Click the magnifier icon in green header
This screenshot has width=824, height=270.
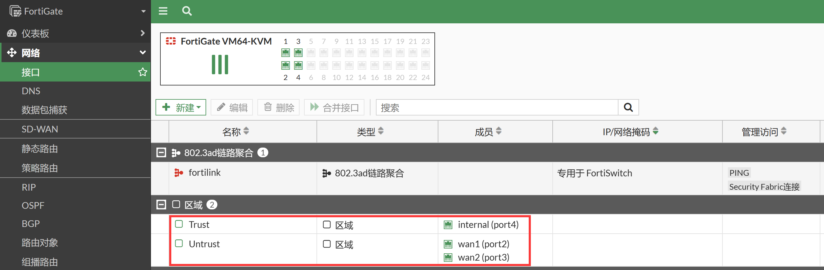click(x=187, y=11)
